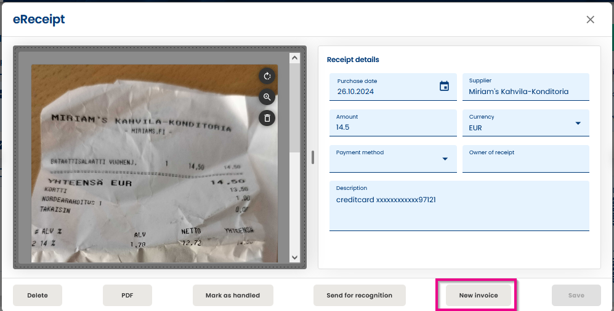The width and height of the screenshot is (614, 311).
Task: Click the New invoice button
Action: tap(479, 296)
